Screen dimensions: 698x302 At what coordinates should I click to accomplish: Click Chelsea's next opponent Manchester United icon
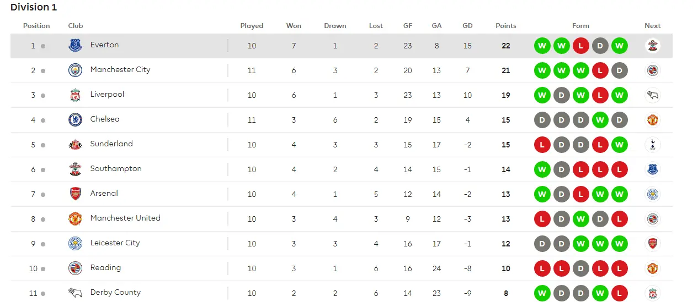653,120
